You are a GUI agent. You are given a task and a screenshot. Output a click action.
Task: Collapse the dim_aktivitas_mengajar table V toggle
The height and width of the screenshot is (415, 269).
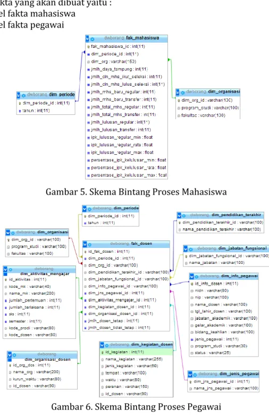point(5,270)
